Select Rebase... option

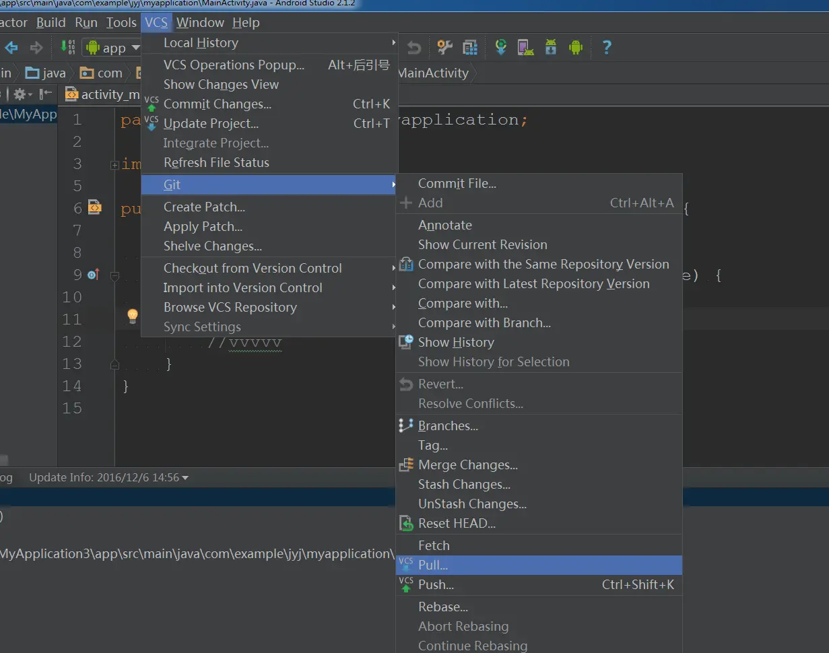tap(539, 607)
